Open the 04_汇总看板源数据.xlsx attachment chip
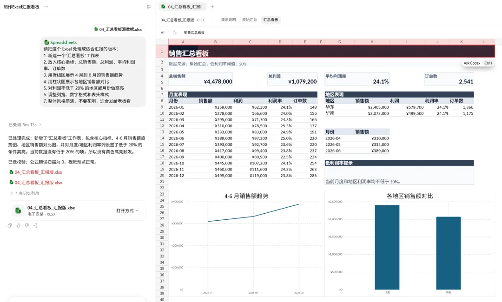The height and width of the screenshot is (302, 502). [118, 29]
